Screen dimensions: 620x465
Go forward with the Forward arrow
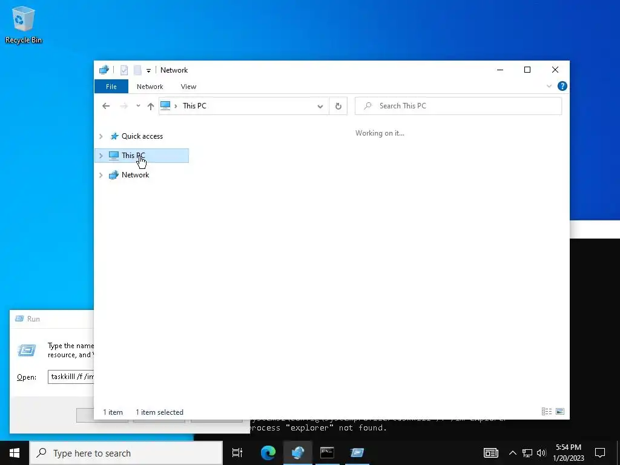[x=124, y=106]
